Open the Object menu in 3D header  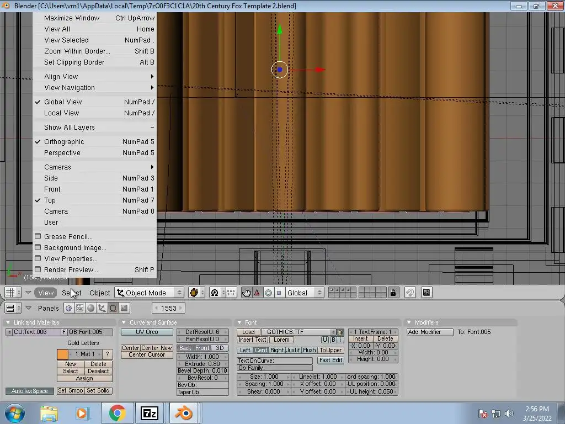point(99,293)
